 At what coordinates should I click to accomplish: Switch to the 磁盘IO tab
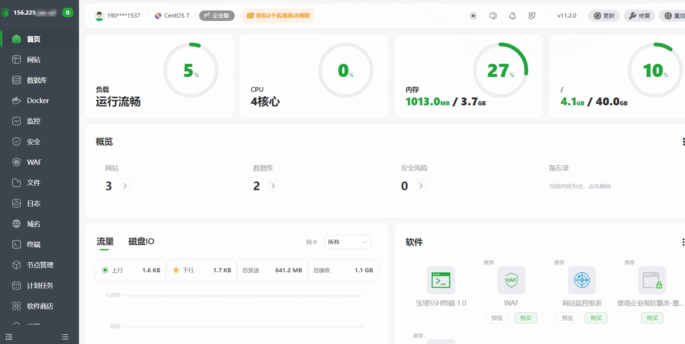[140, 242]
